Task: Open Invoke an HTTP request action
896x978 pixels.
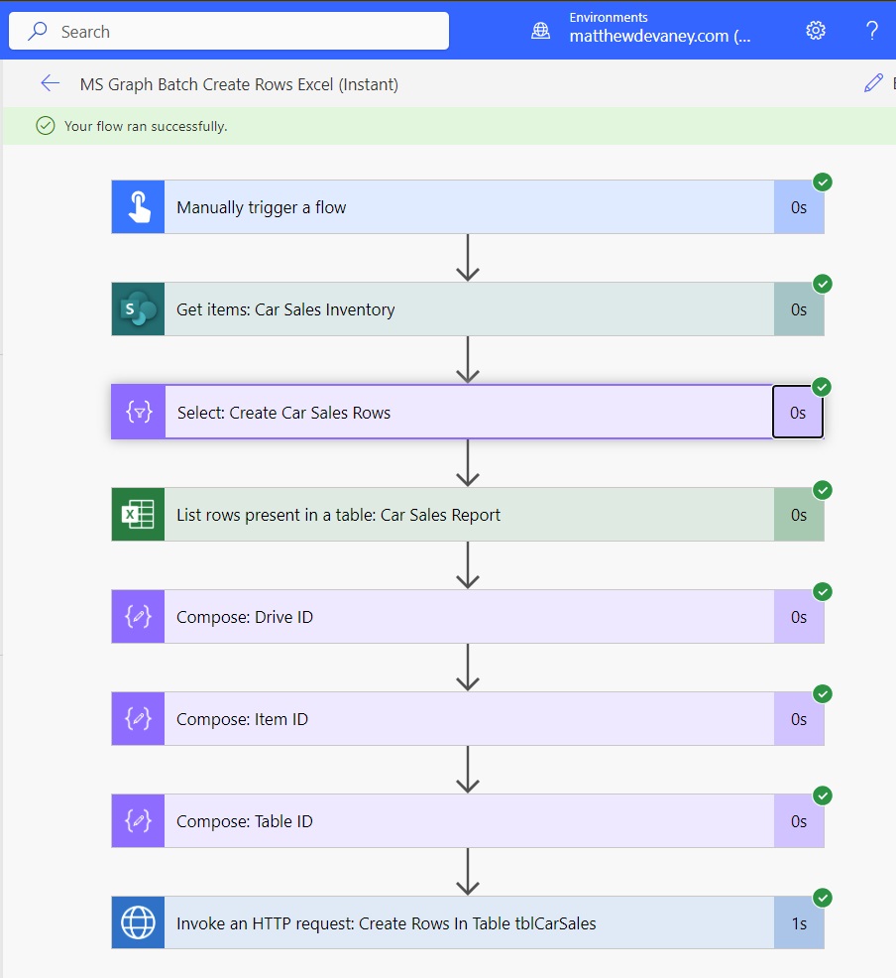Action: coord(468,923)
